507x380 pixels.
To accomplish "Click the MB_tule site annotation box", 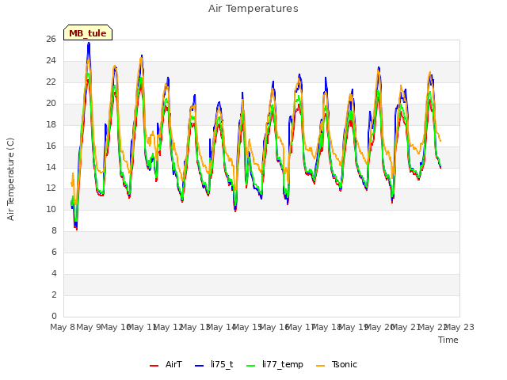I will 88,32.
